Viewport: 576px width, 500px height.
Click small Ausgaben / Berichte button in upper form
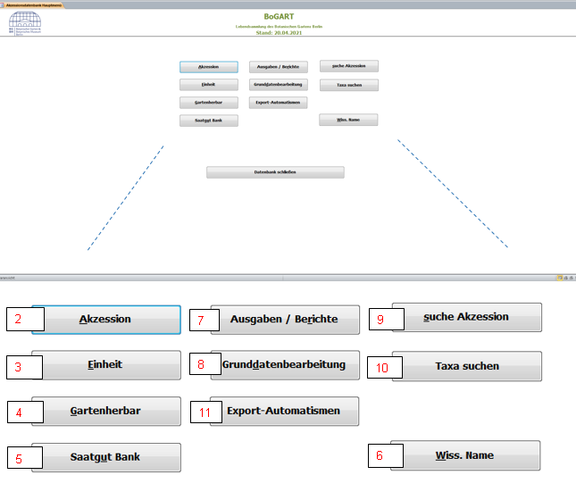click(x=278, y=67)
